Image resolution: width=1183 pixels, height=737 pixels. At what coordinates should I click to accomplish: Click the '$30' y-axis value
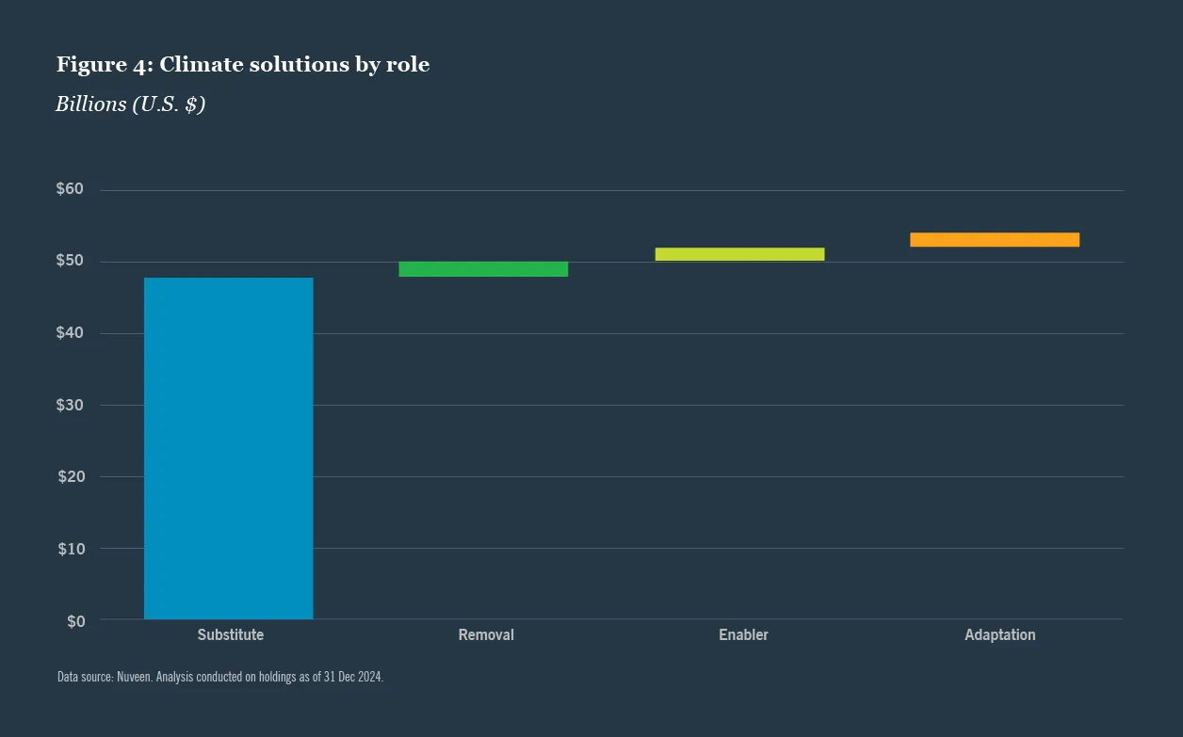point(70,405)
